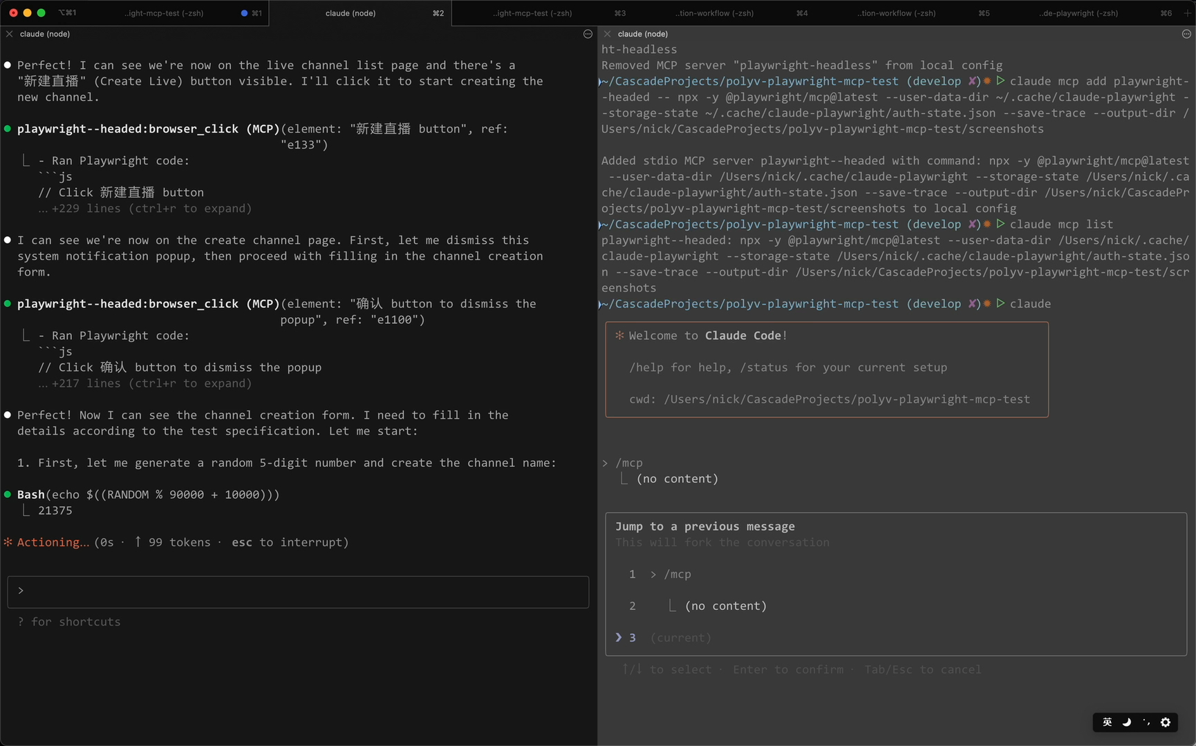Click the input method settings gear

tap(1166, 722)
